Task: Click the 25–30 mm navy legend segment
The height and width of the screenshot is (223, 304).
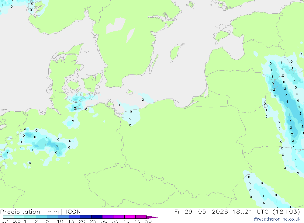Action: [x=97, y=217]
